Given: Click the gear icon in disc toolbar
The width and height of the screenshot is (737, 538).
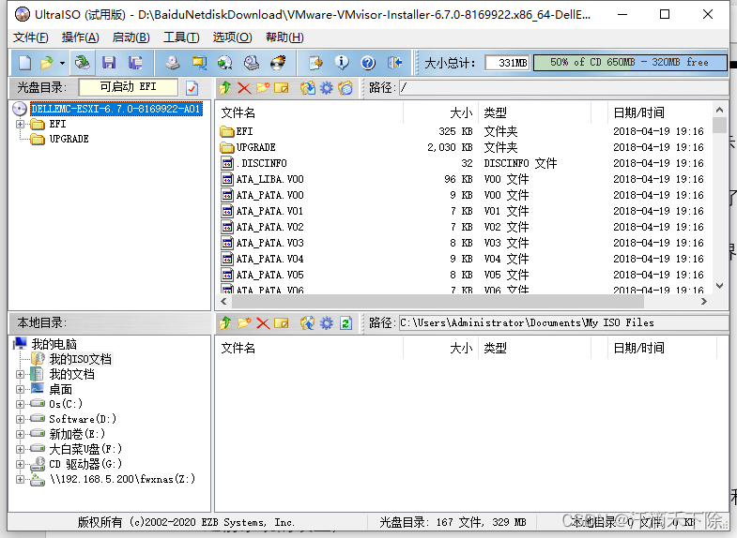Looking at the screenshot, I should click(x=326, y=88).
